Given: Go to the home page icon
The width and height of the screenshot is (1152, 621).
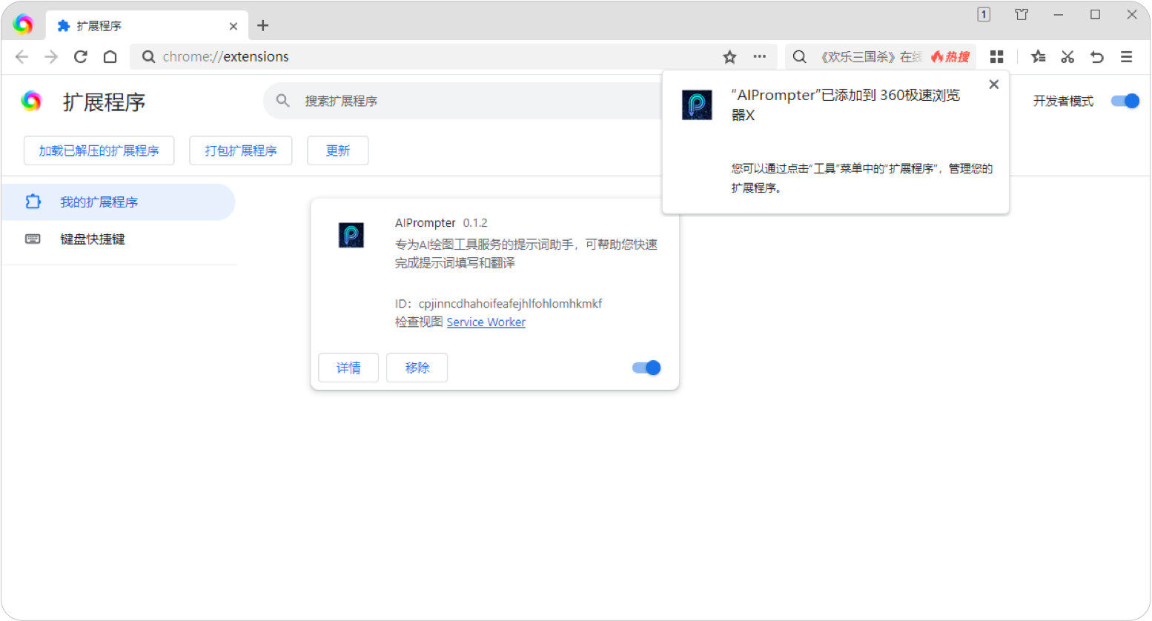Looking at the screenshot, I should (110, 57).
